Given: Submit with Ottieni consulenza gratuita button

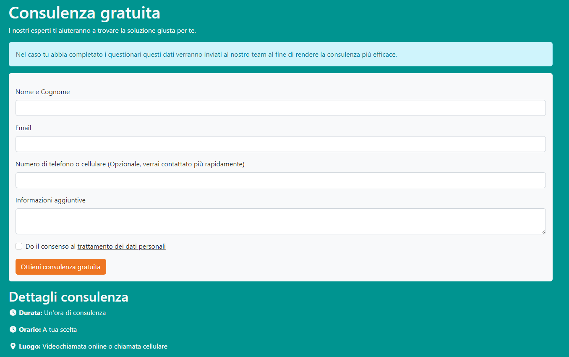Looking at the screenshot, I should coord(61,267).
